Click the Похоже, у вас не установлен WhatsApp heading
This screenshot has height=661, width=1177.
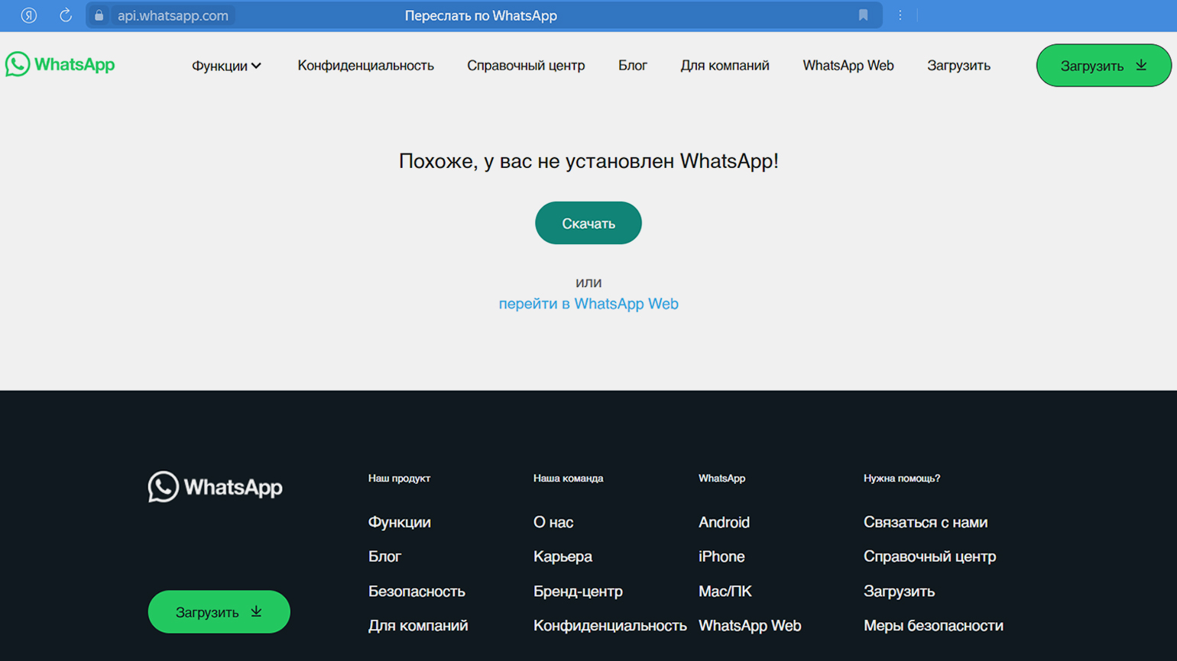(588, 161)
